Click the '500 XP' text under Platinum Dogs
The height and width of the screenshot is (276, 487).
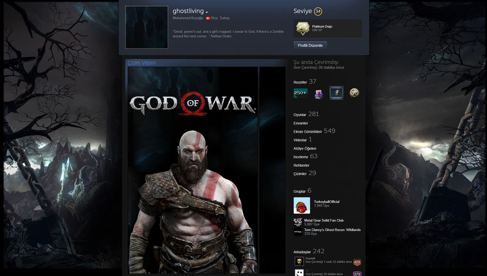coord(317,30)
